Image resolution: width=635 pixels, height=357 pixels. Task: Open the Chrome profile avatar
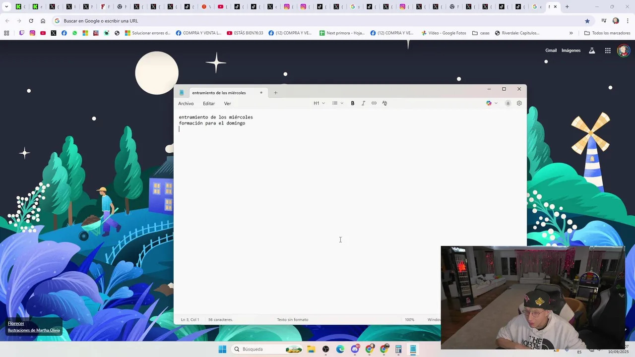click(x=616, y=21)
